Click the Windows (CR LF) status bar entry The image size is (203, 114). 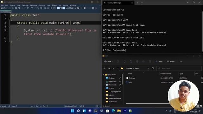[71, 106]
